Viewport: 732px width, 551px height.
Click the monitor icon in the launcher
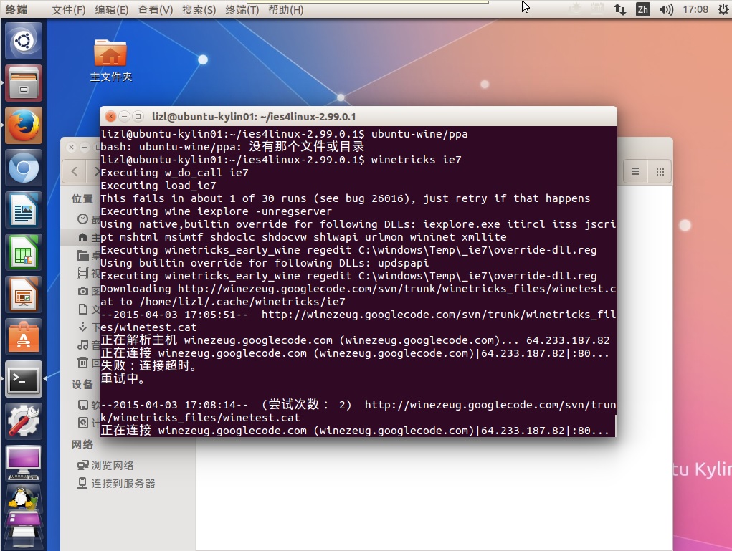24,464
